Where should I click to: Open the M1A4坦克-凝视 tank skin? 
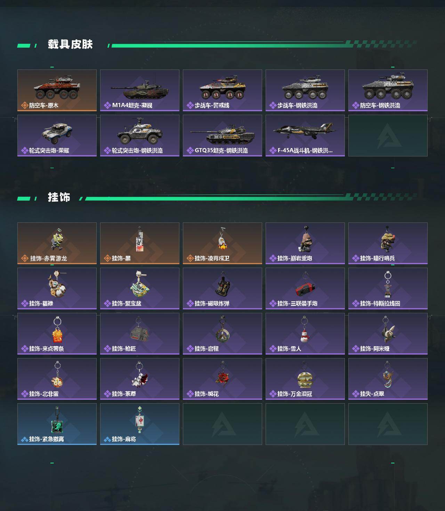140,90
